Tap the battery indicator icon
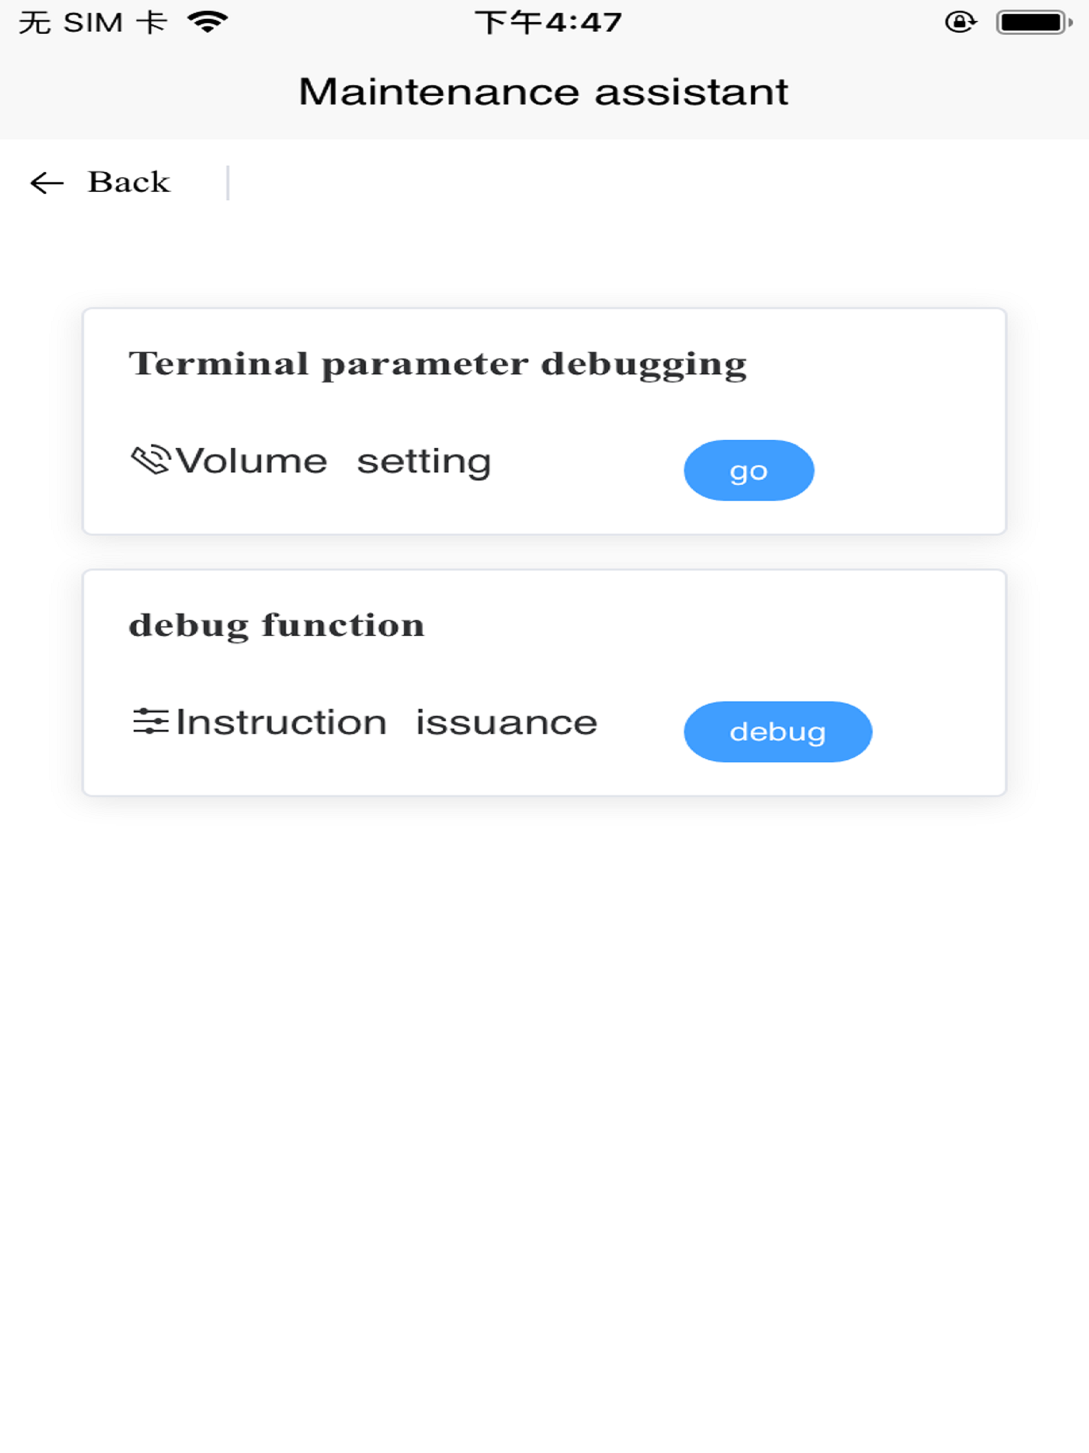 pyautogui.click(x=1034, y=22)
